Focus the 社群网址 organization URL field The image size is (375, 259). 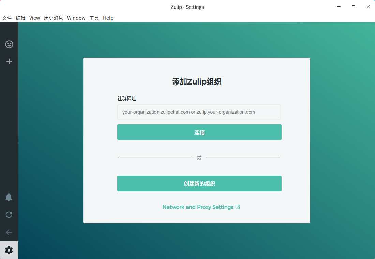tap(199, 112)
